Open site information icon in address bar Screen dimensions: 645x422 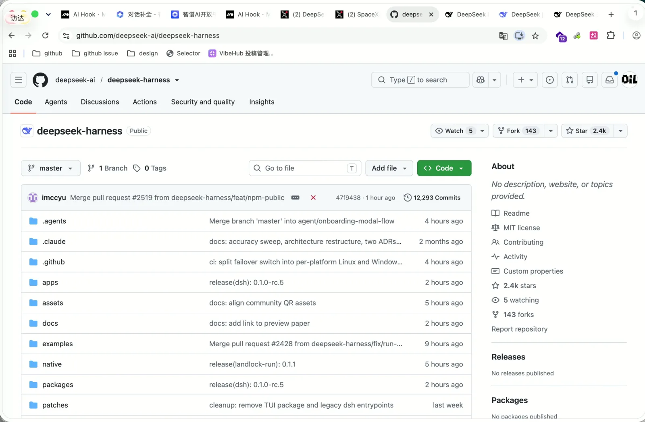[x=67, y=35]
